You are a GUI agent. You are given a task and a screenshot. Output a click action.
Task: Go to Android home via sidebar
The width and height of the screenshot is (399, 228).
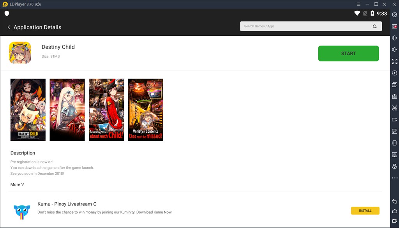tap(394, 211)
